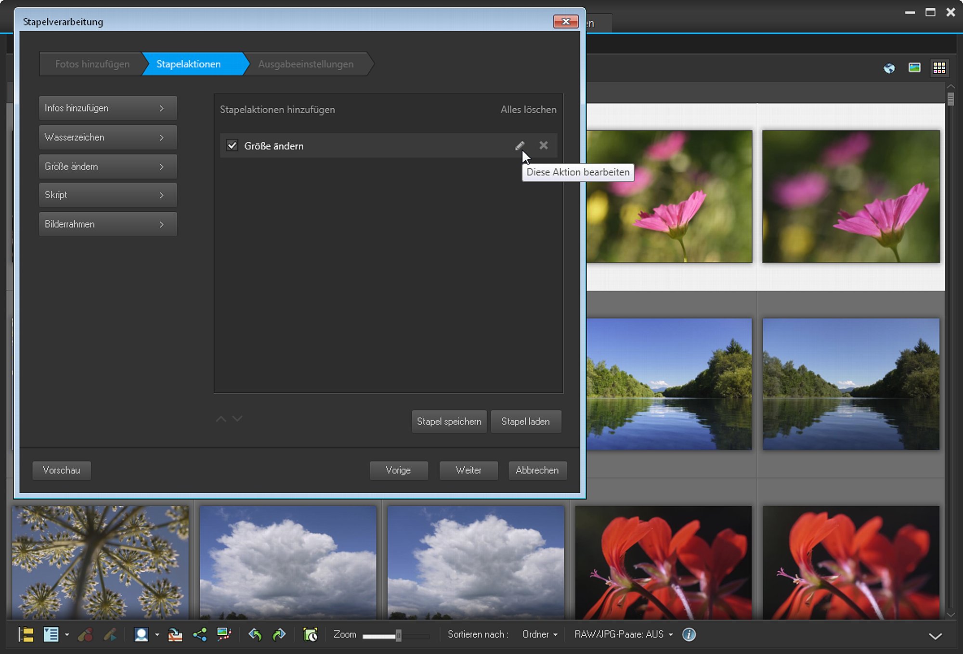This screenshot has height=654, width=963.
Task: Click the Zoom slider handle
Action: point(398,635)
